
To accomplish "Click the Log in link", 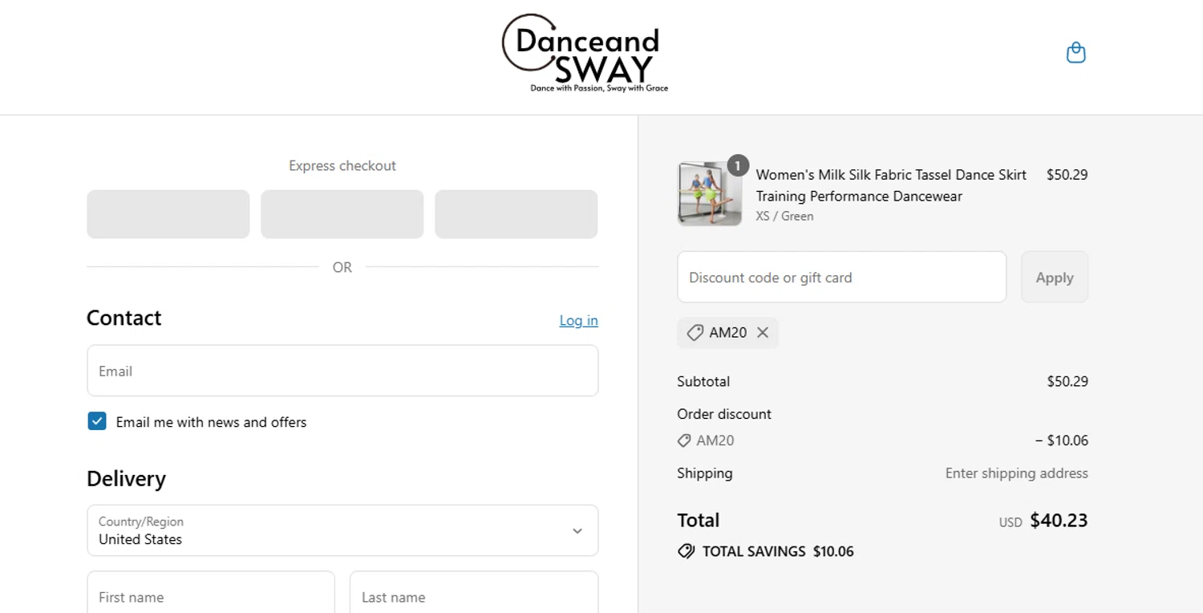I will pos(578,320).
